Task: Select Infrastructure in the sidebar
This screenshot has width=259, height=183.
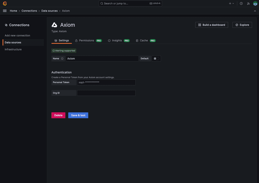Action: (13, 49)
